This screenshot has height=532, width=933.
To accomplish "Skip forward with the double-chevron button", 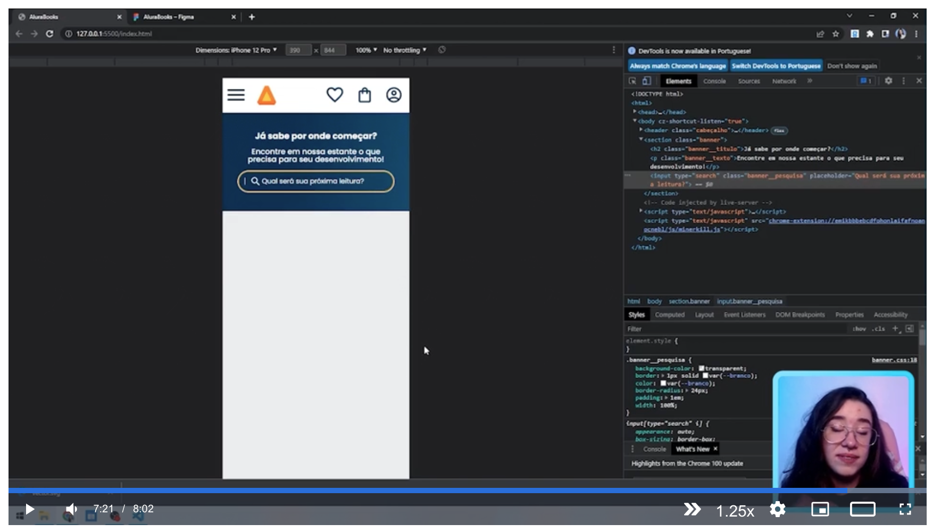I will (x=692, y=509).
